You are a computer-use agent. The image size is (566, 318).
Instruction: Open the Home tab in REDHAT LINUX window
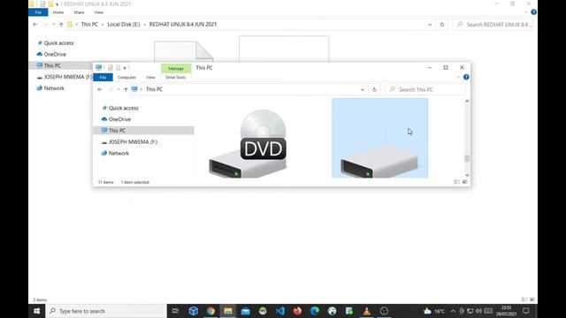click(58, 12)
